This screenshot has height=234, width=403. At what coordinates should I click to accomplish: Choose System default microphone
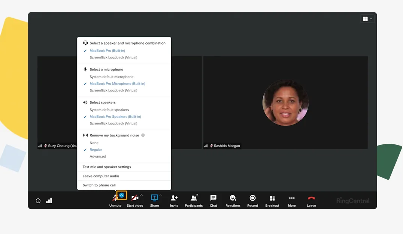pyautogui.click(x=111, y=77)
